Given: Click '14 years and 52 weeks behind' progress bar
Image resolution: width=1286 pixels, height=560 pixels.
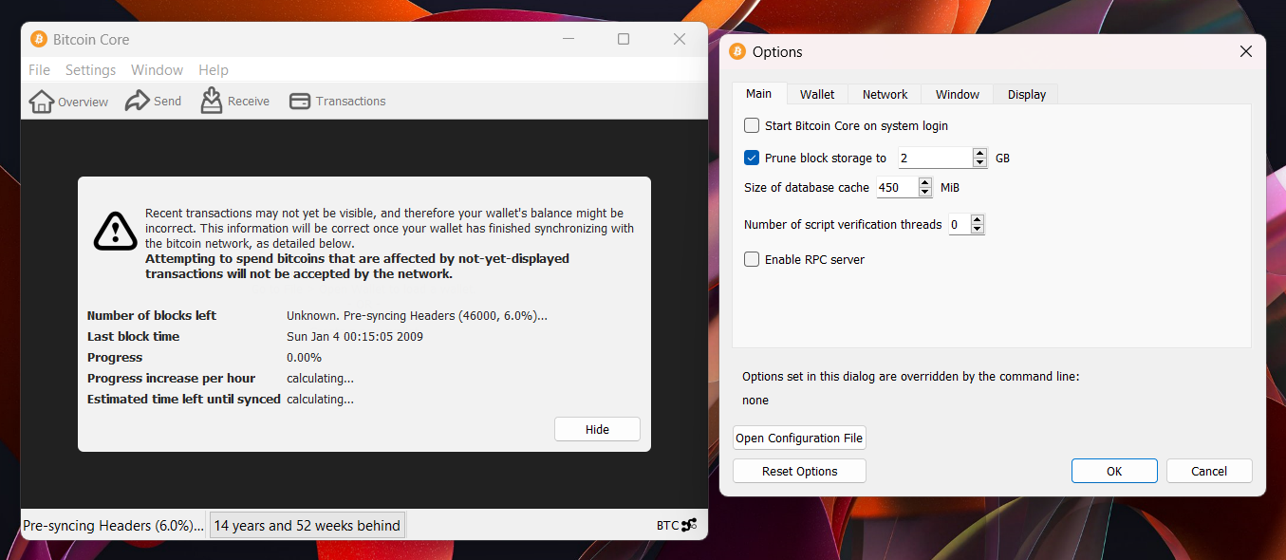Looking at the screenshot, I should point(308,525).
